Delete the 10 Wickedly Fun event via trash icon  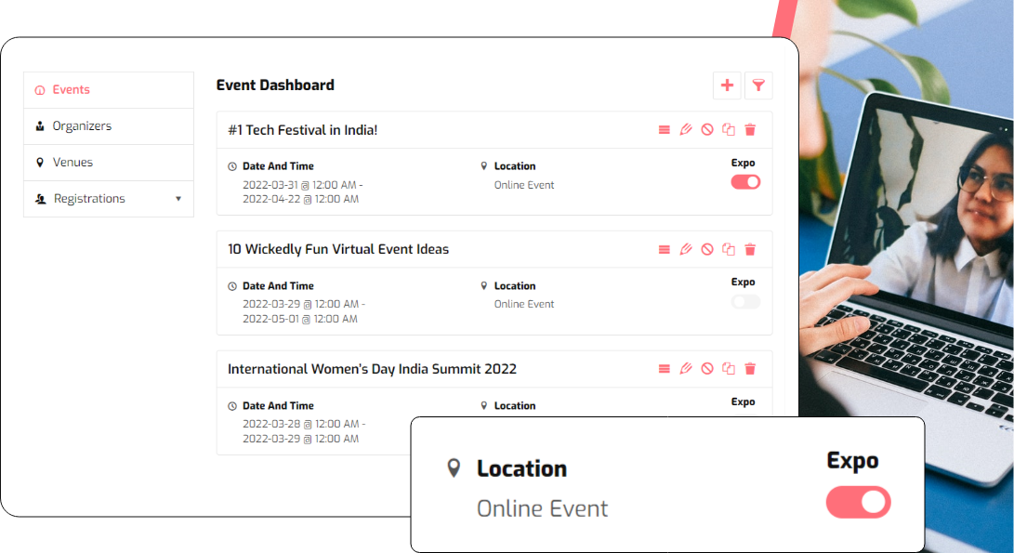tap(750, 249)
